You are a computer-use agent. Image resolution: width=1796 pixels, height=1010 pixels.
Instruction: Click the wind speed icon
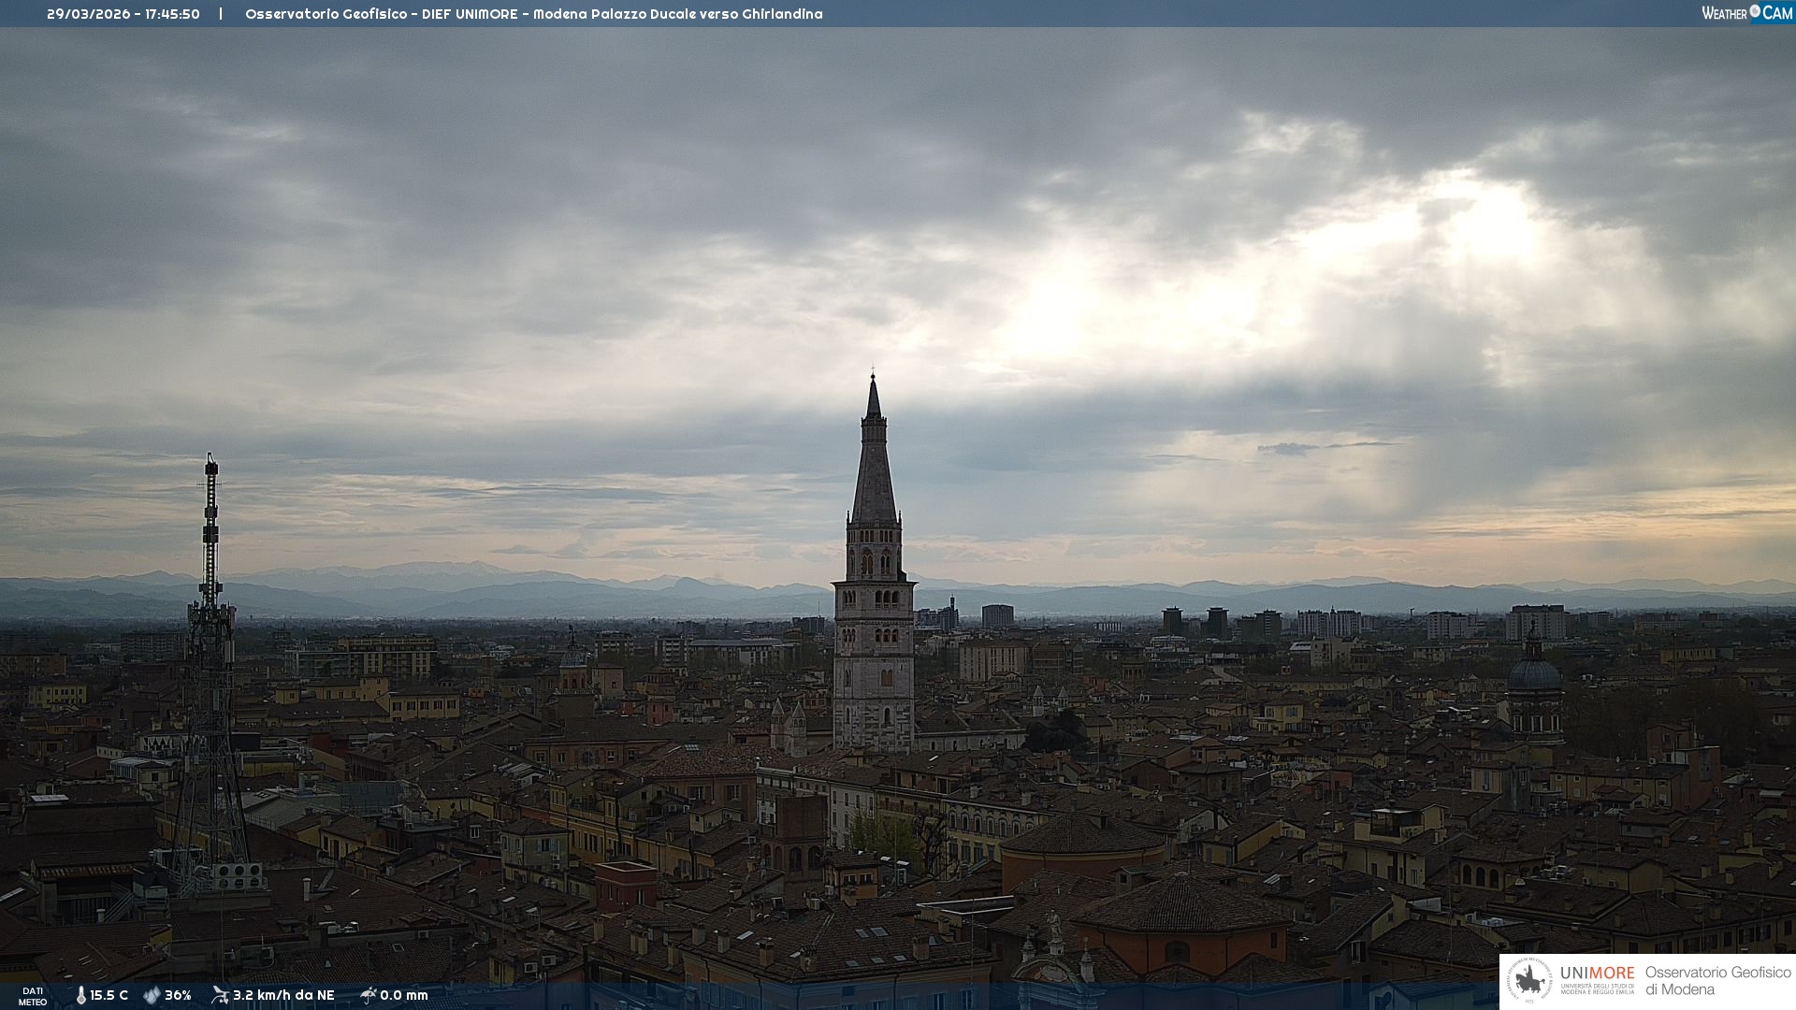click(x=220, y=995)
